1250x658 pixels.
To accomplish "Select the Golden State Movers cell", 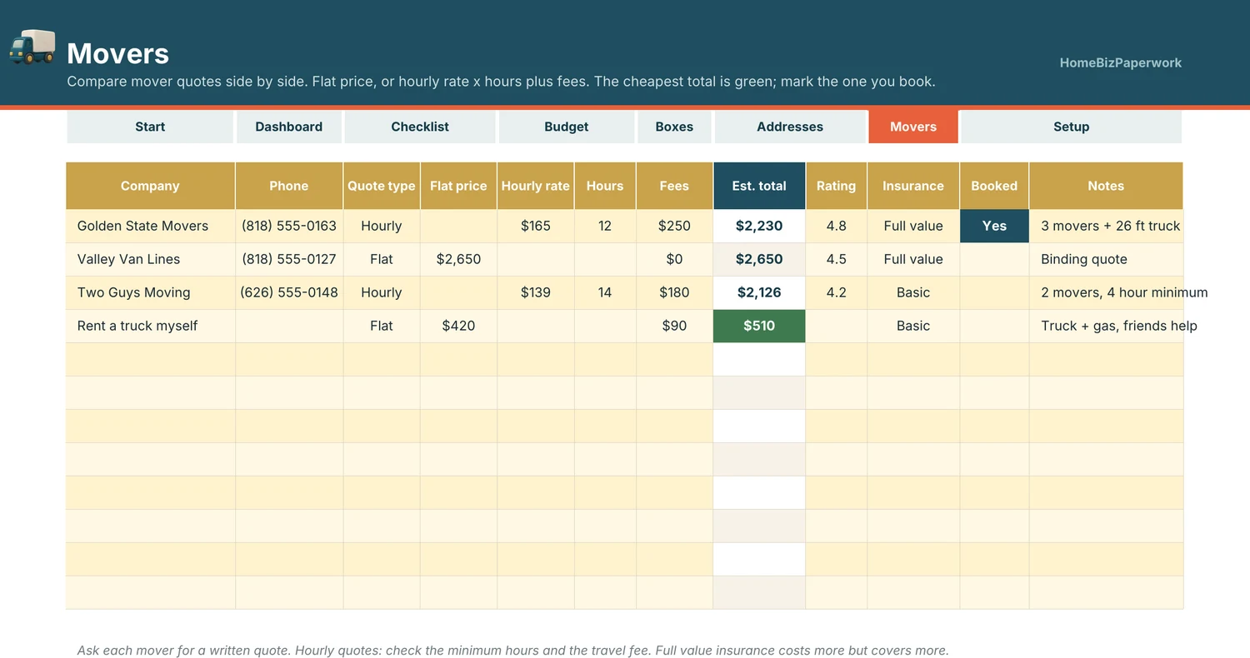I will tap(150, 226).
